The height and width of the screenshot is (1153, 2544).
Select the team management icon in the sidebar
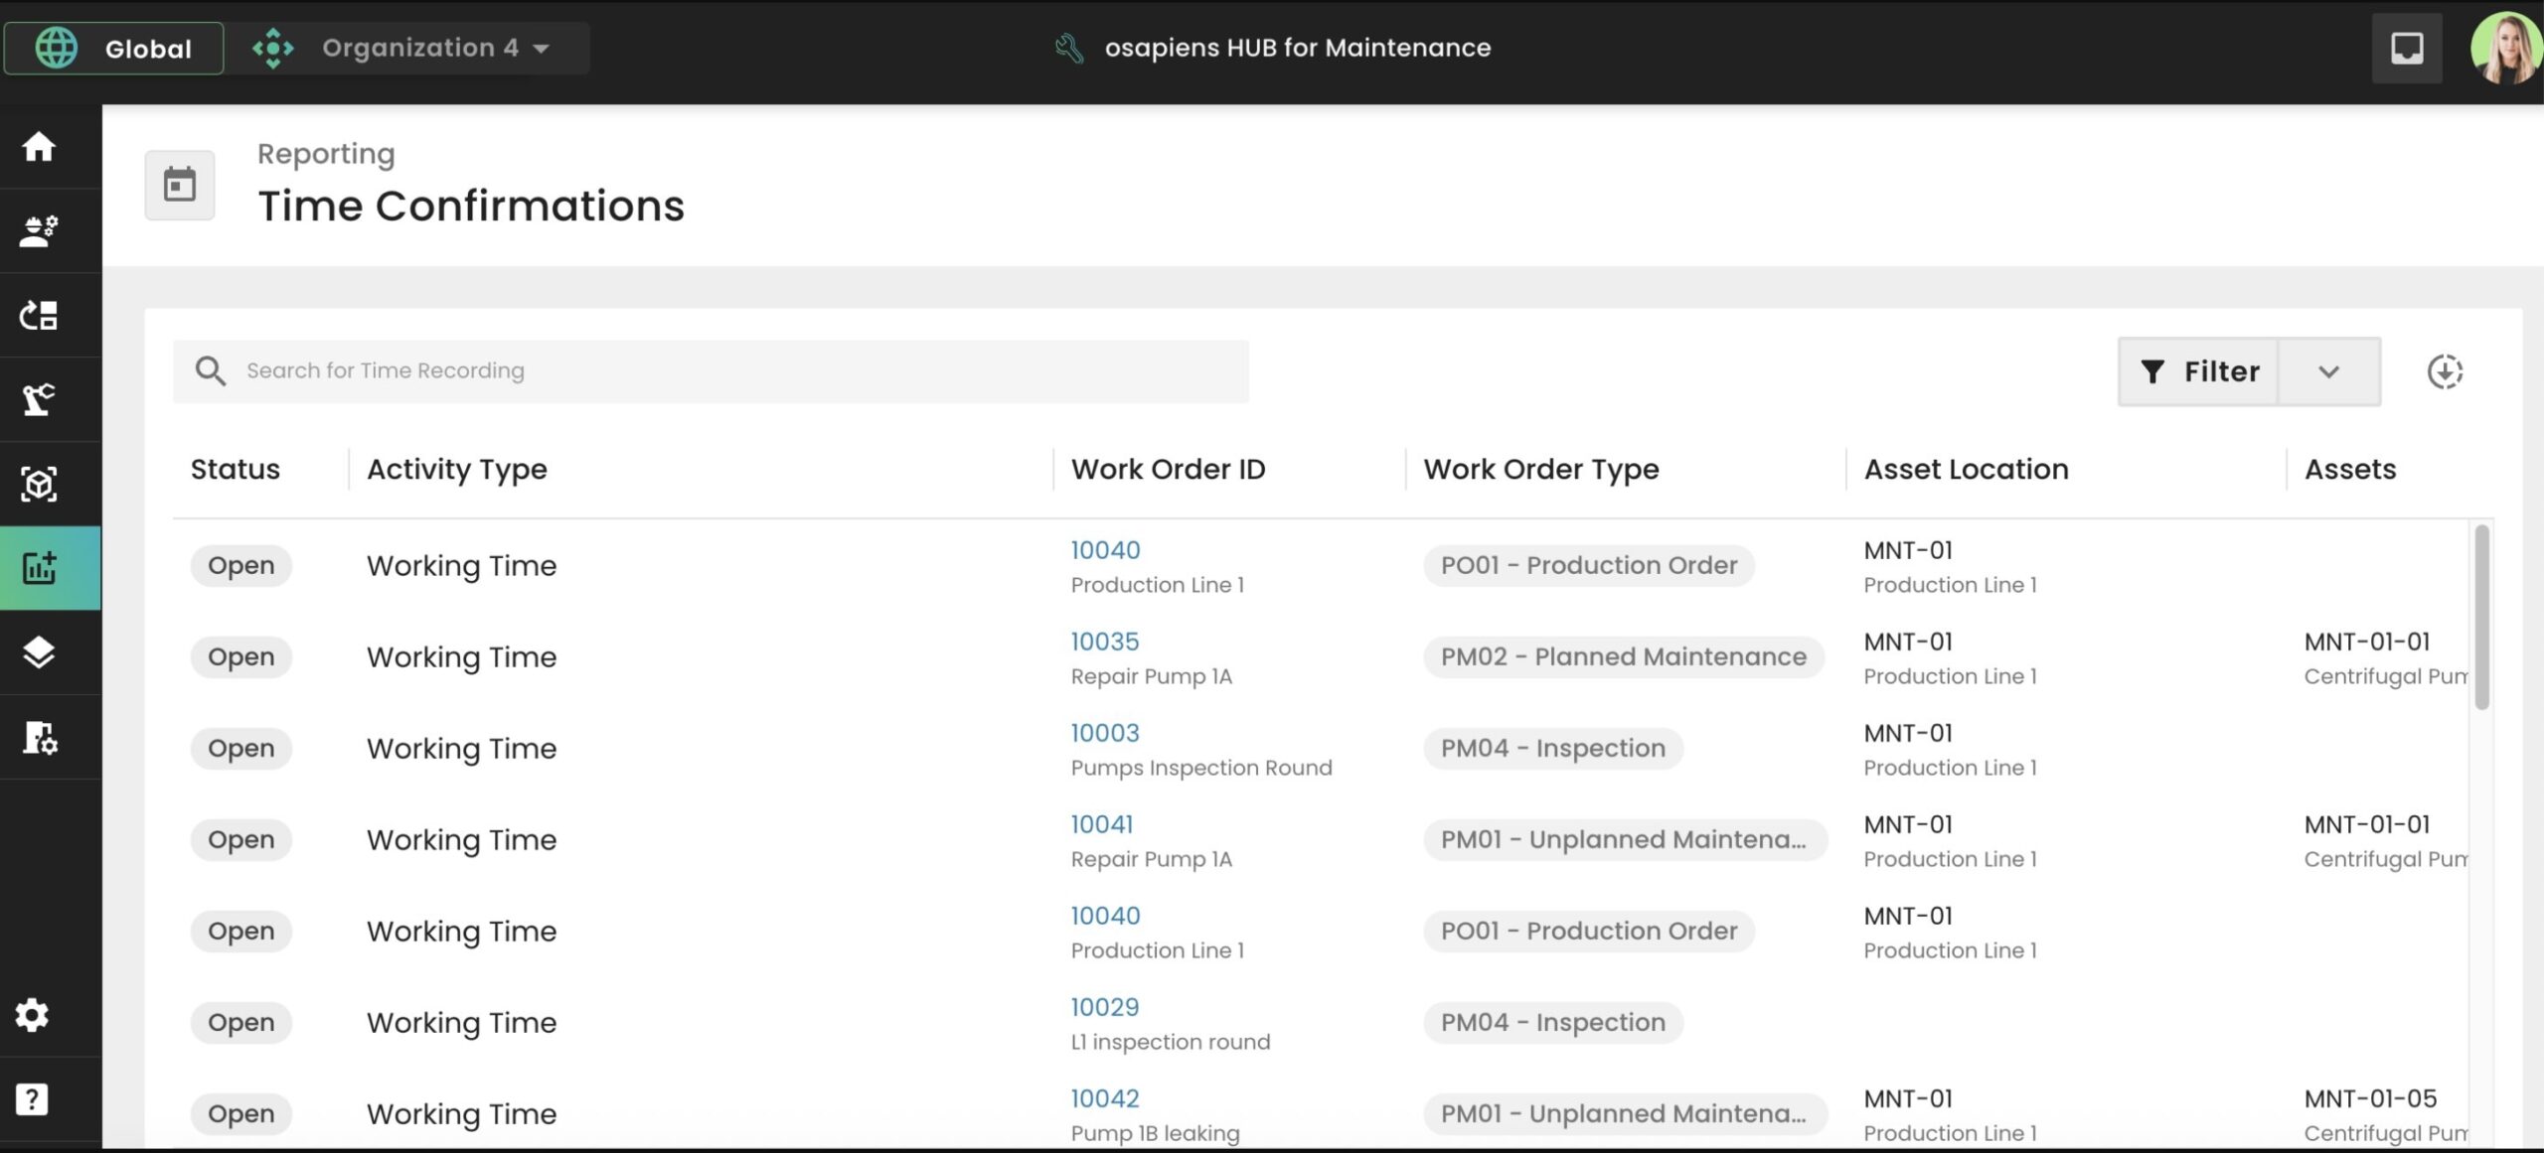coord(40,229)
